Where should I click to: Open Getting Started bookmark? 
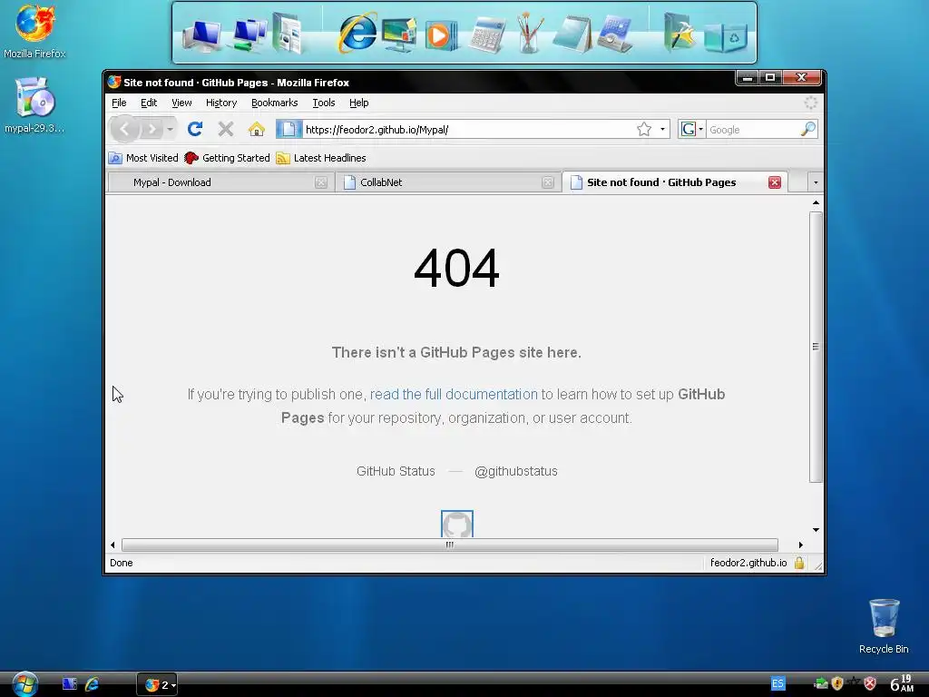point(228,158)
